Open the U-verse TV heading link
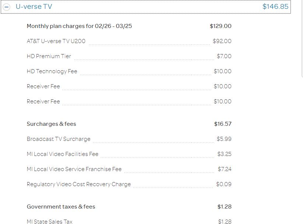The image size is (303, 224). [x=33, y=6]
